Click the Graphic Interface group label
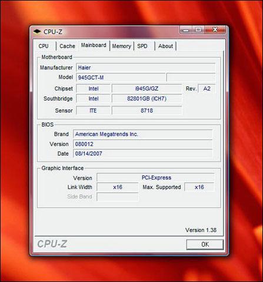 62,168
